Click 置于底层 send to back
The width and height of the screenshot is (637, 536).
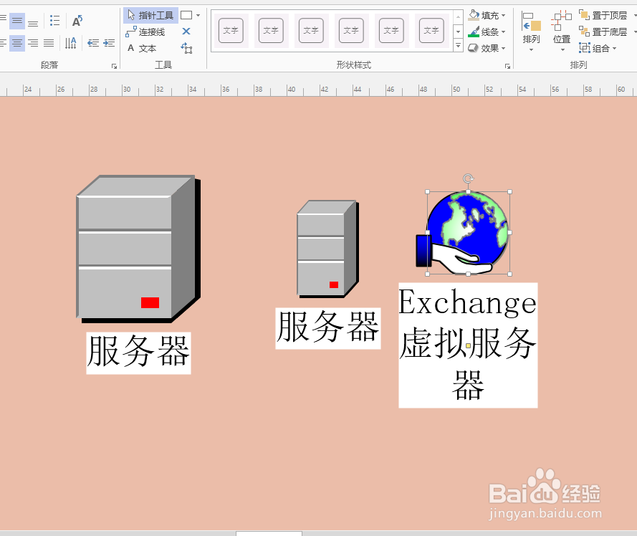click(604, 32)
